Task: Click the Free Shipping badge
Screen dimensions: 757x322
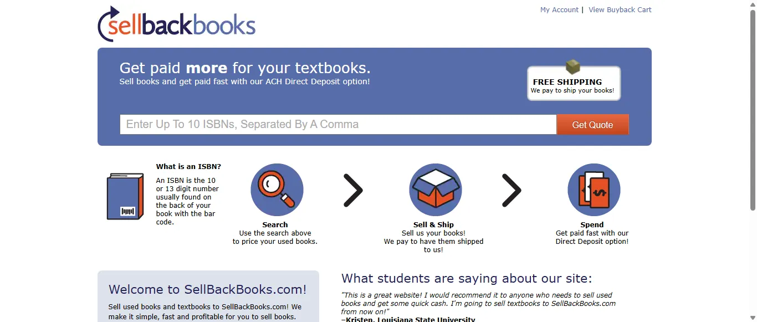Action: pos(574,83)
